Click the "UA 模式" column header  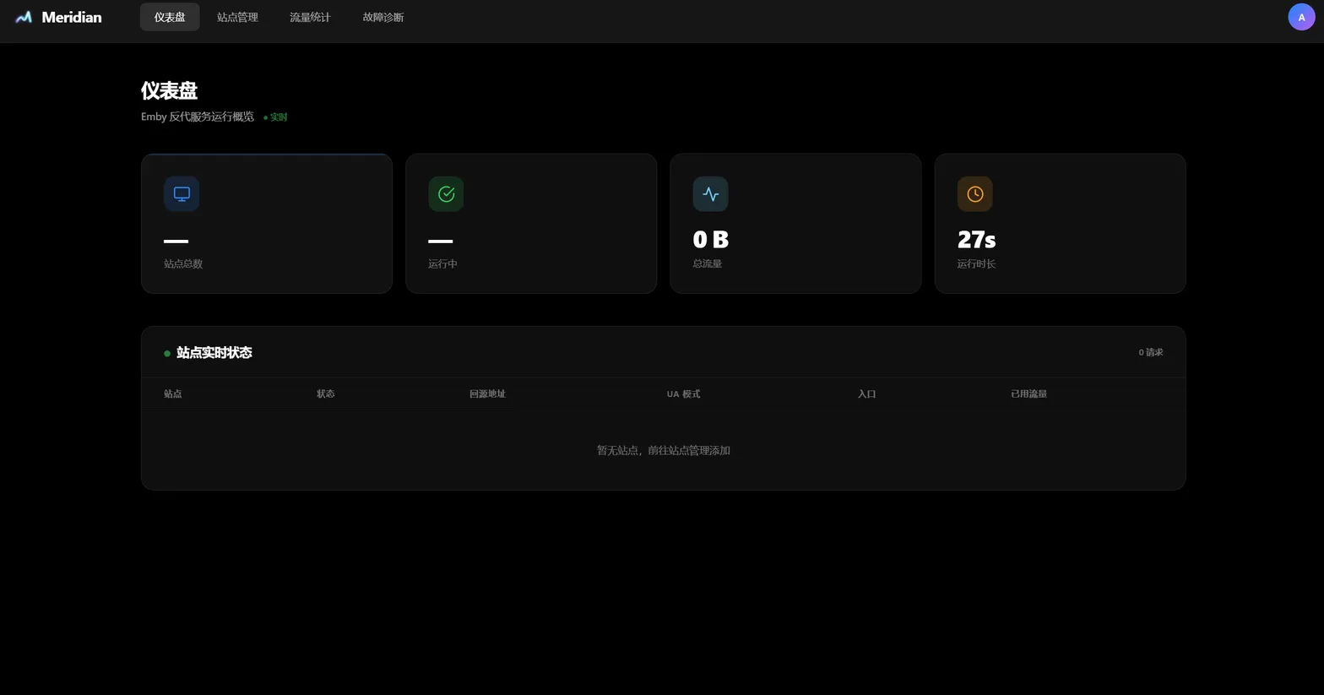coord(683,394)
